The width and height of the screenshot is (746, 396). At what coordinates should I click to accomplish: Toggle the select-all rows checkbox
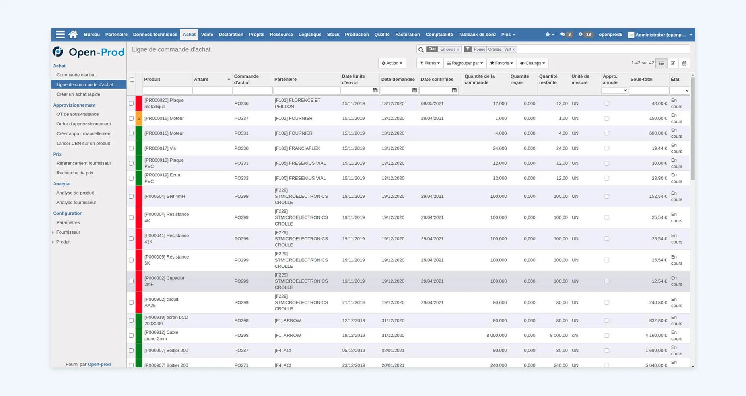pos(132,79)
